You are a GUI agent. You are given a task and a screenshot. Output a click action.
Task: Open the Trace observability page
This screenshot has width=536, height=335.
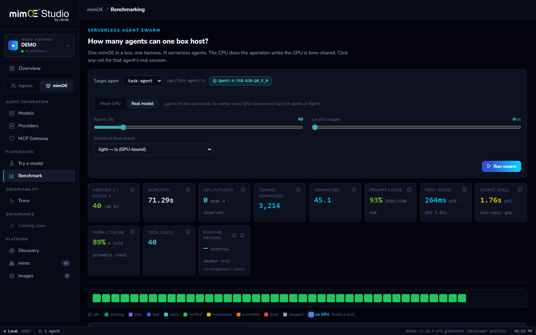(x=39, y=201)
